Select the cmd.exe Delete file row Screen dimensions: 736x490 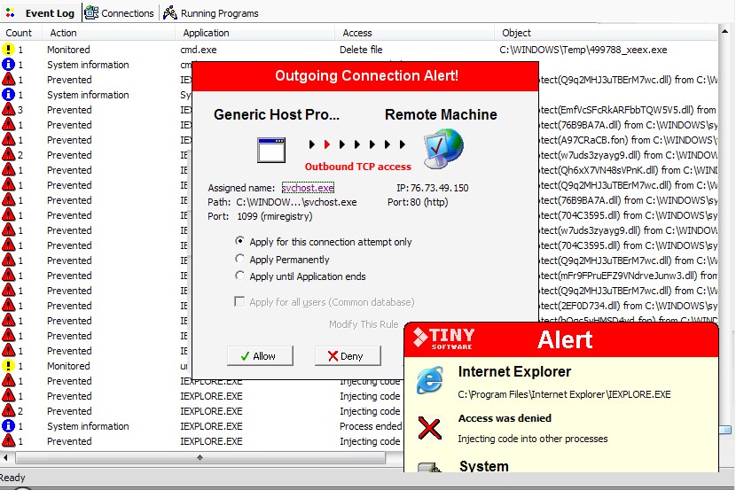point(359,50)
